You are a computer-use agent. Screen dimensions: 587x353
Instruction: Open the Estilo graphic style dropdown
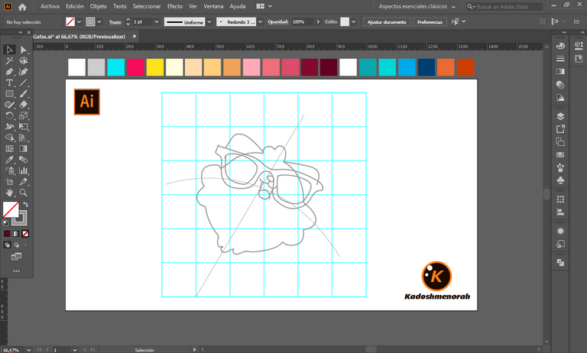(353, 21)
